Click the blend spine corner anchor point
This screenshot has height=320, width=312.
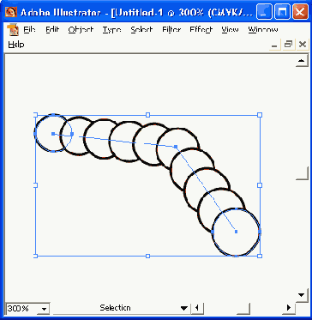(176, 147)
